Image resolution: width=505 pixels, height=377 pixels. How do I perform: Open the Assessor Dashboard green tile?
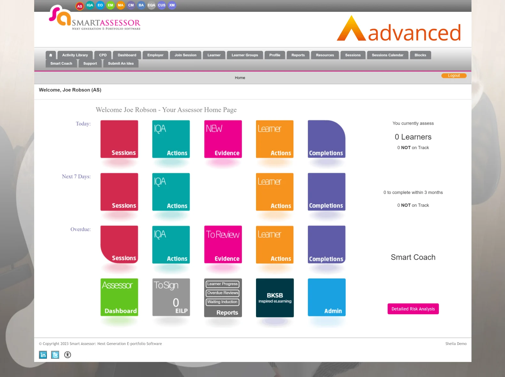click(x=119, y=297)
